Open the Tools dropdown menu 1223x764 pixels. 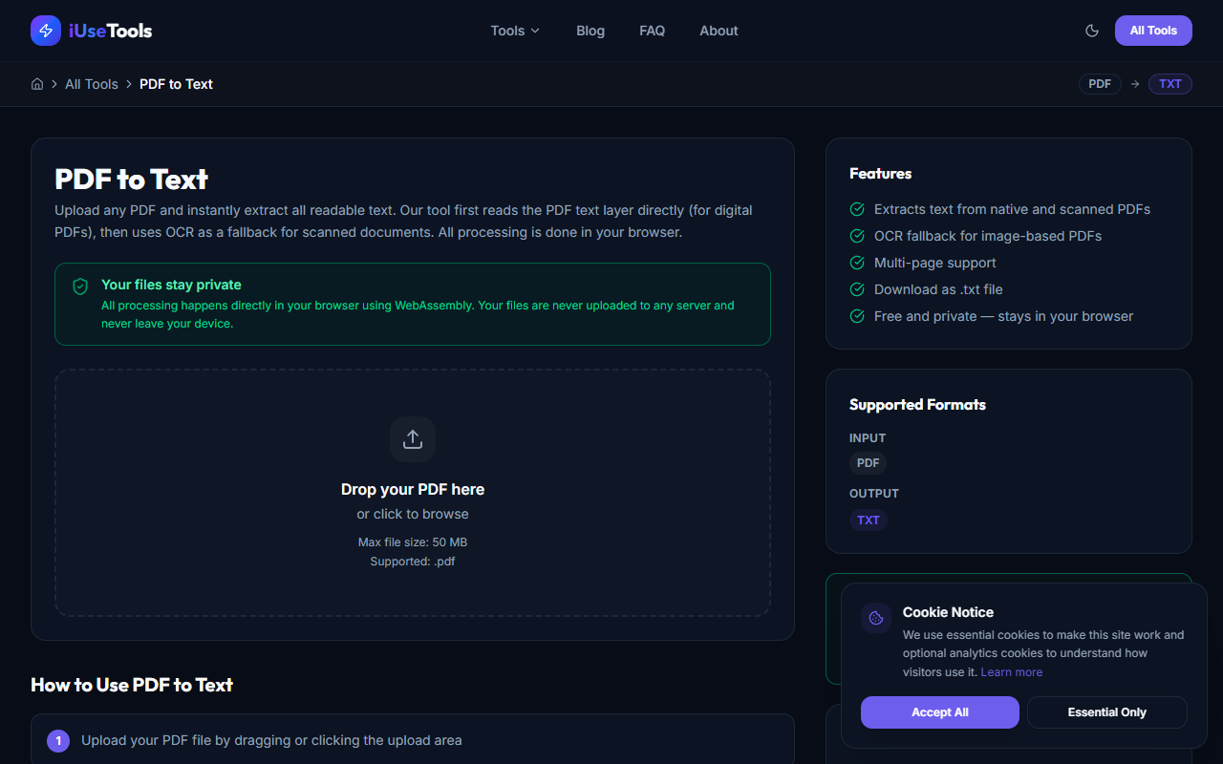514,31
